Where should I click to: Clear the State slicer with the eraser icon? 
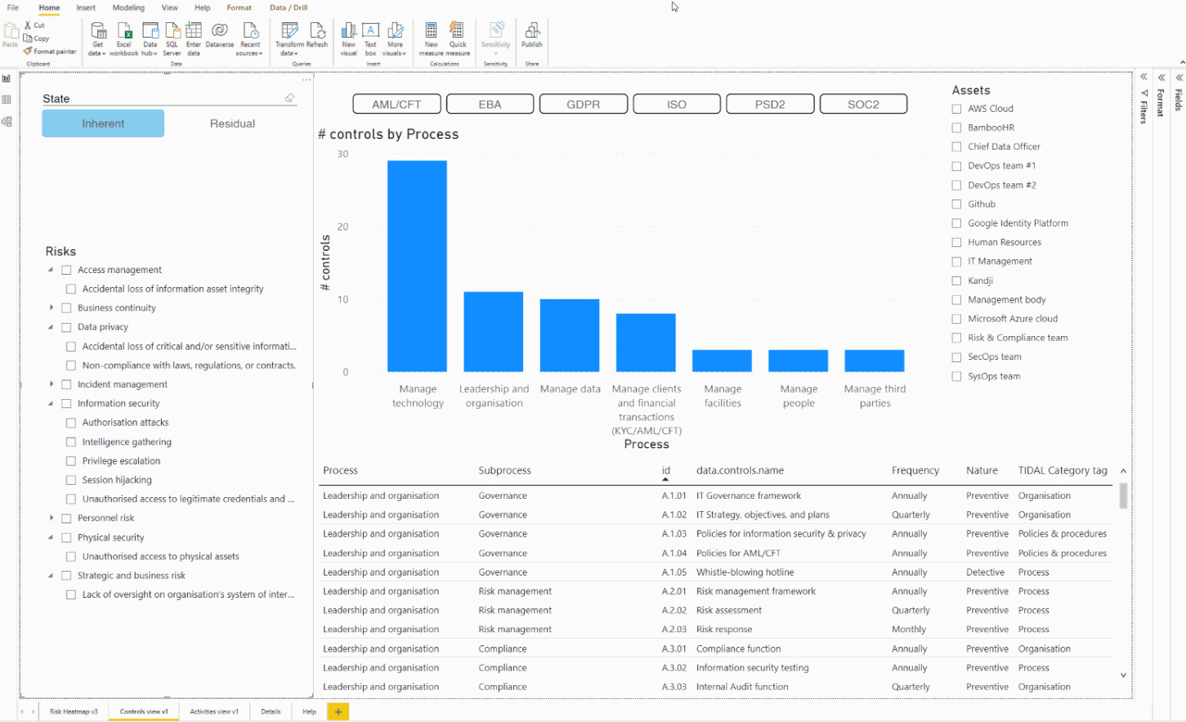click(x=290, y=97)
